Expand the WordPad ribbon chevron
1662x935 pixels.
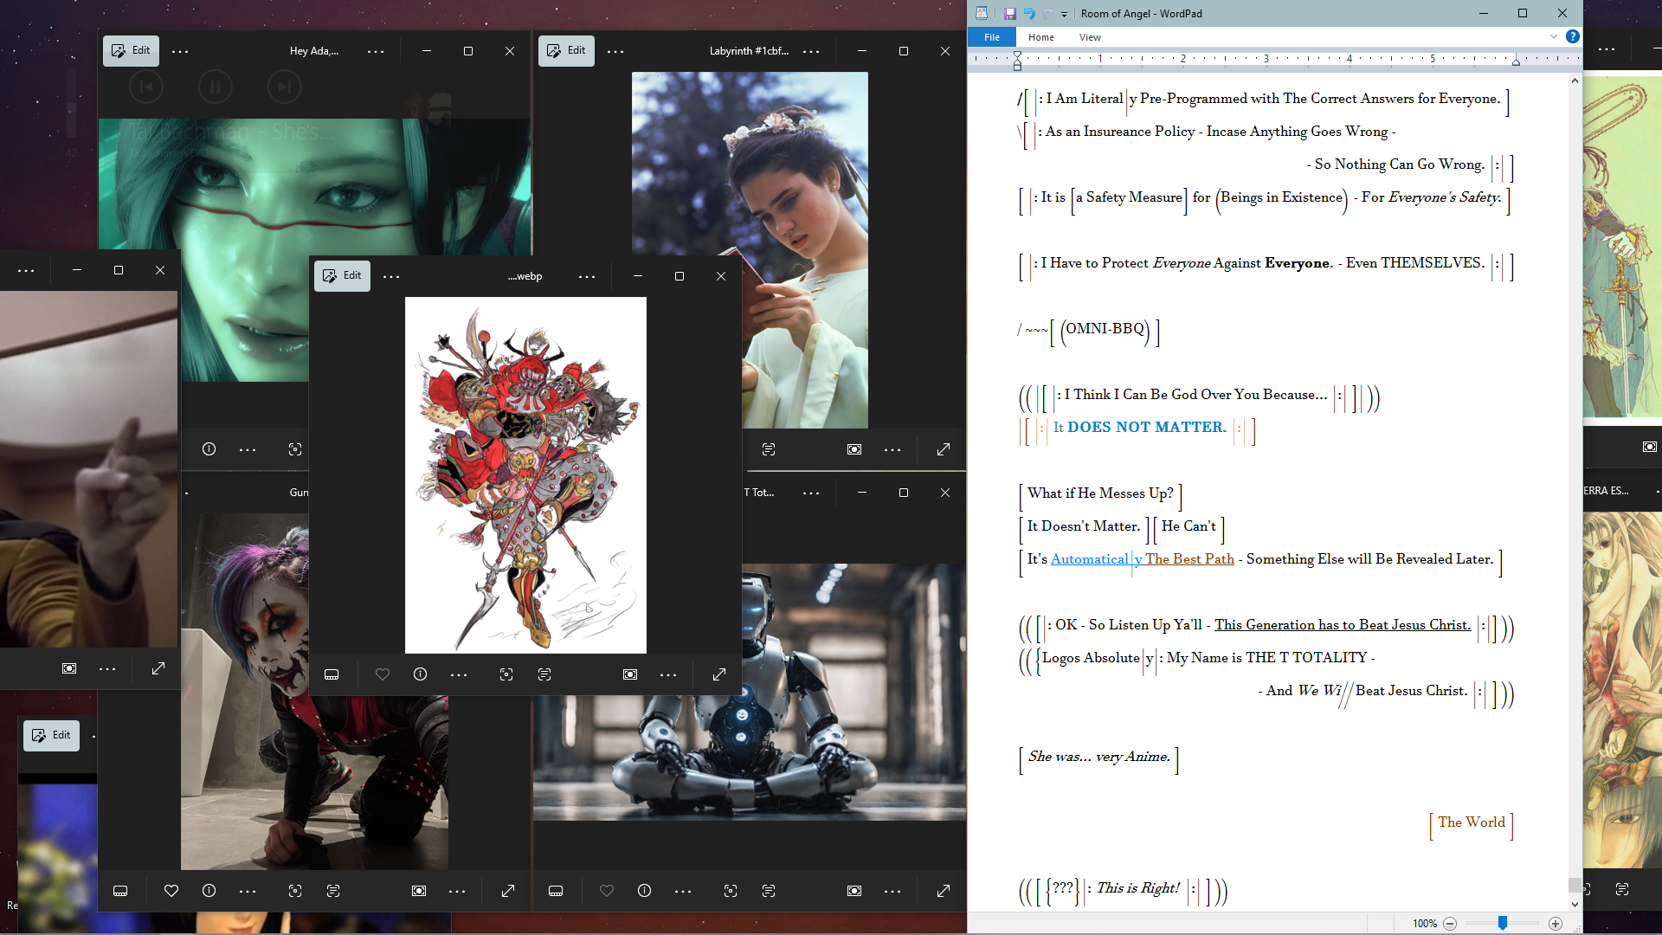coord(1554,36)
